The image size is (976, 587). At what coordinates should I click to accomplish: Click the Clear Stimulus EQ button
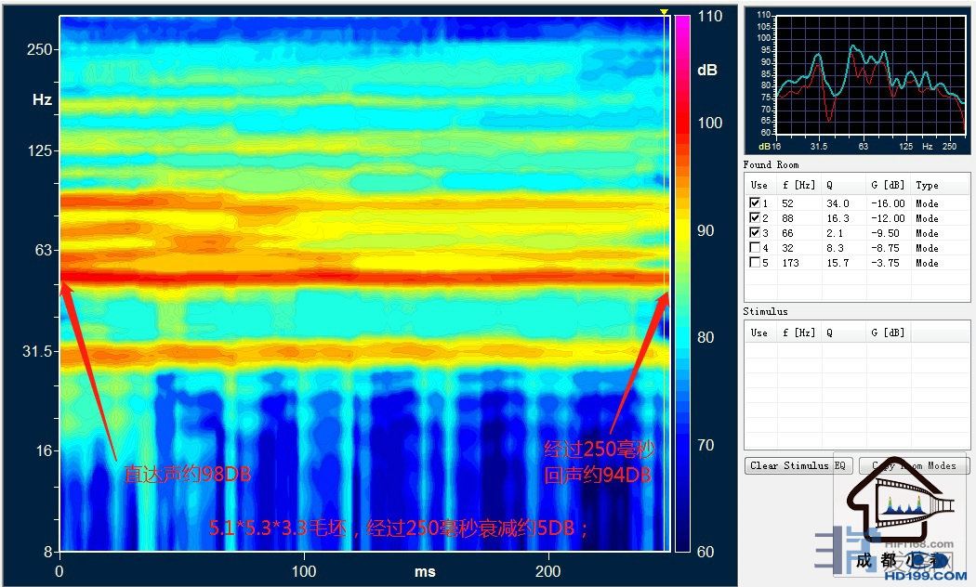[798, 466]
